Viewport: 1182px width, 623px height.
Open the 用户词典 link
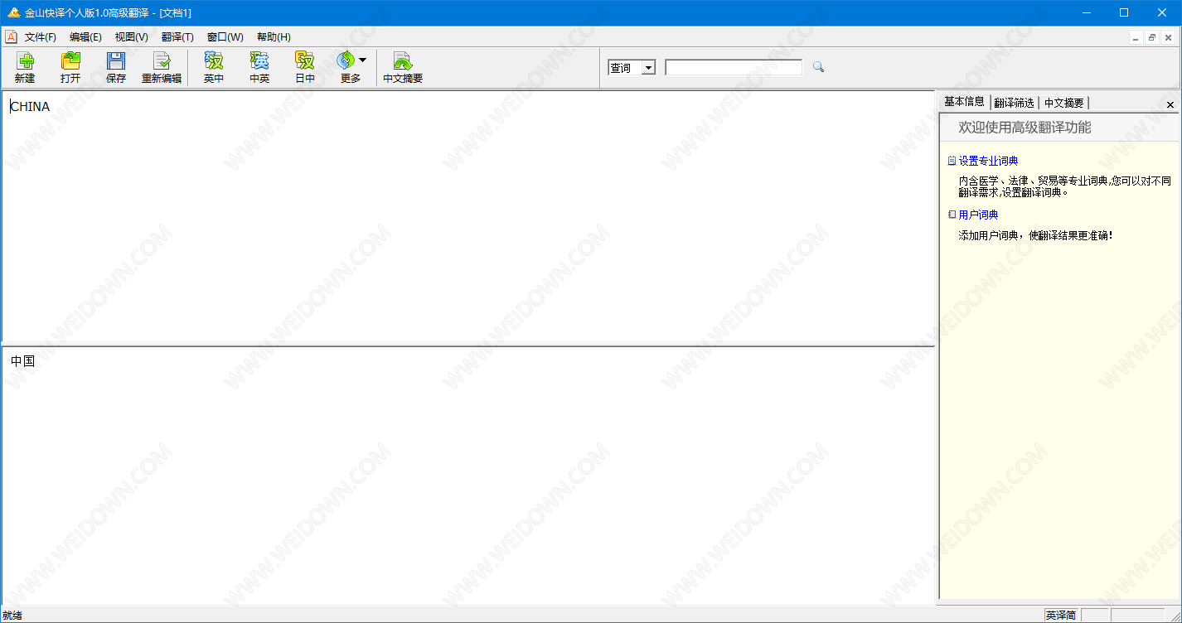978,215
